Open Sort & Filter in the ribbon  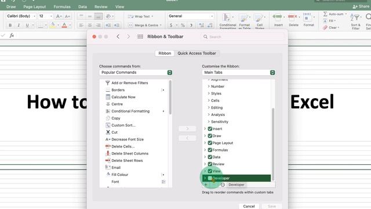pyautogui.click(x=355, y=21)
